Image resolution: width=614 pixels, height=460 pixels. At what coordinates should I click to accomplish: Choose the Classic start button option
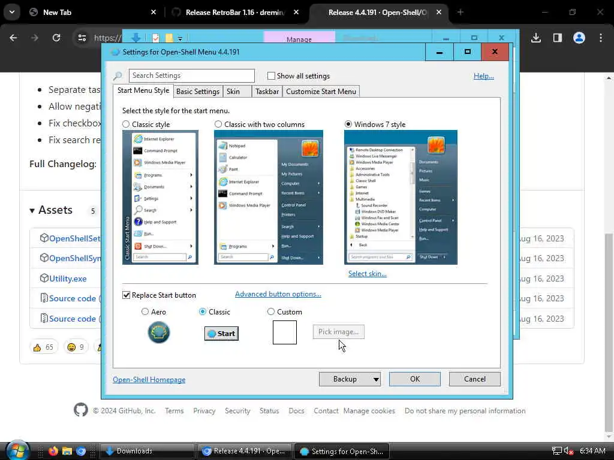point(203,311)
